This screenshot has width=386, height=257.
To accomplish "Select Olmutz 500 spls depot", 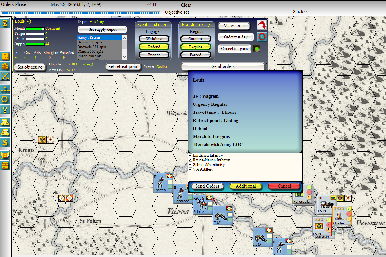I will [100, 51].
